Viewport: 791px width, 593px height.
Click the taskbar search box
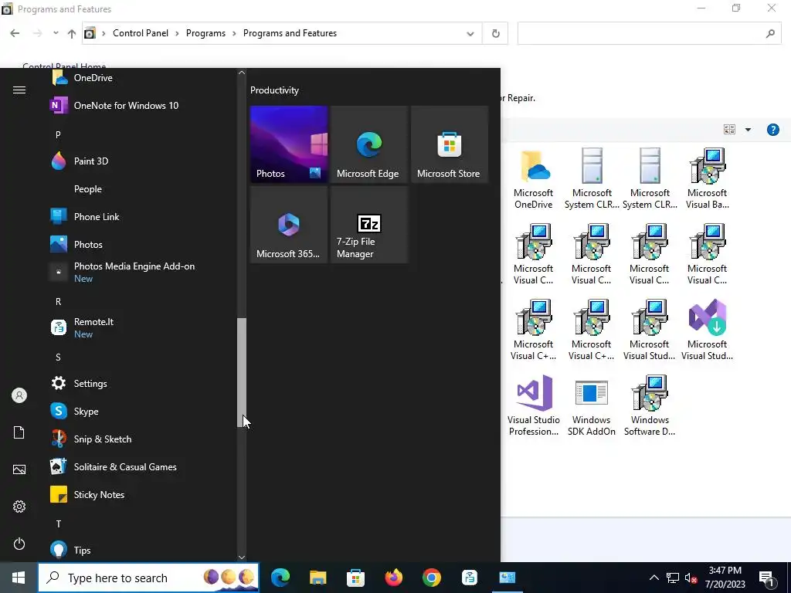click(x=148, y=578)
